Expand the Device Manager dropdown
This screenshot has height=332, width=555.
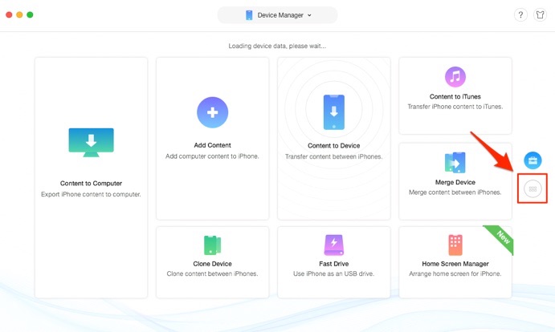pyautogui.click(x=278, y=15)
